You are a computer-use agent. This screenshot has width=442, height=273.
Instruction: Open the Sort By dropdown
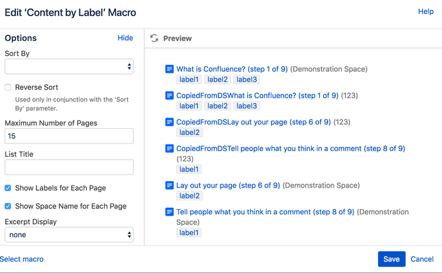[69, 66]
